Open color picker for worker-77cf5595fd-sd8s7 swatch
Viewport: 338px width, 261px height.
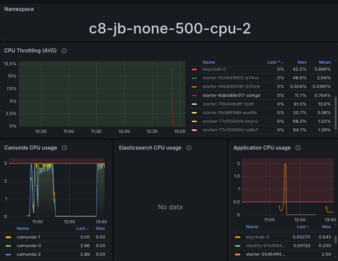pos(194,130)
